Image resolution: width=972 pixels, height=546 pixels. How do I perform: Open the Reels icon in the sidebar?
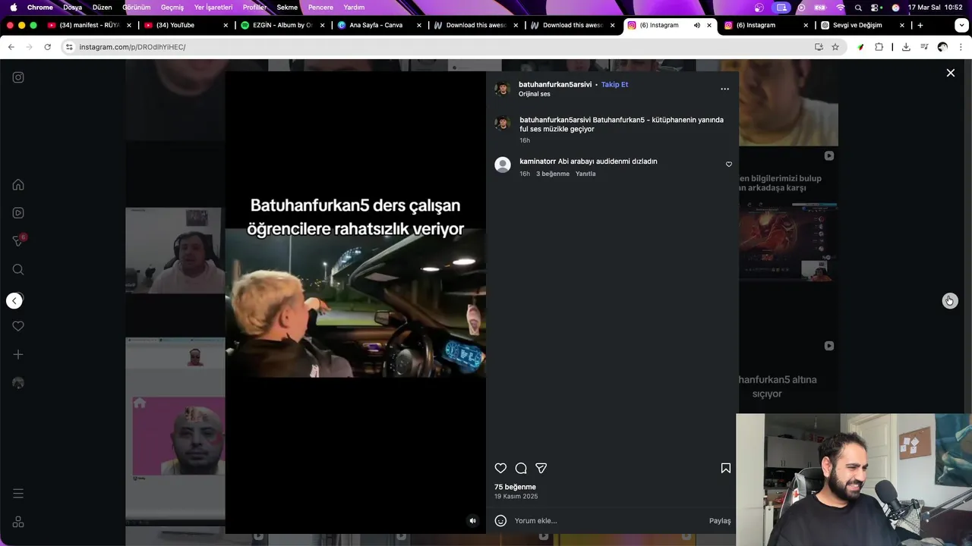pyautogui.click(x=18, y=213)
